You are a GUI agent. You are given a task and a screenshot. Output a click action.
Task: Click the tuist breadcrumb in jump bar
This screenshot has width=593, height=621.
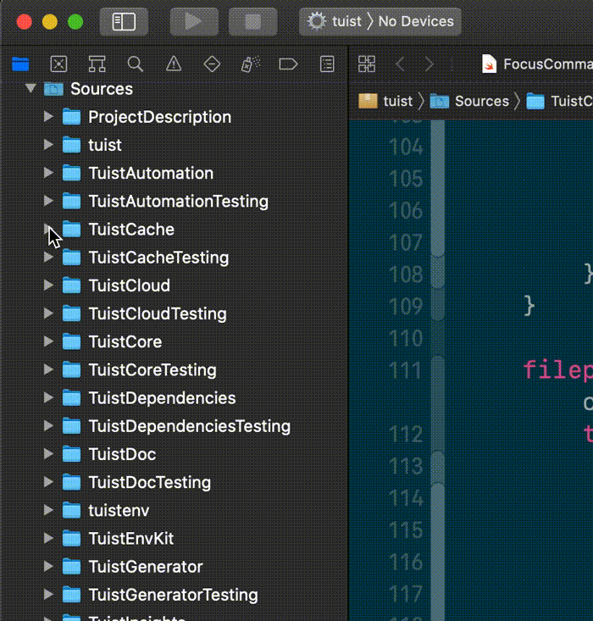(385, 102)
